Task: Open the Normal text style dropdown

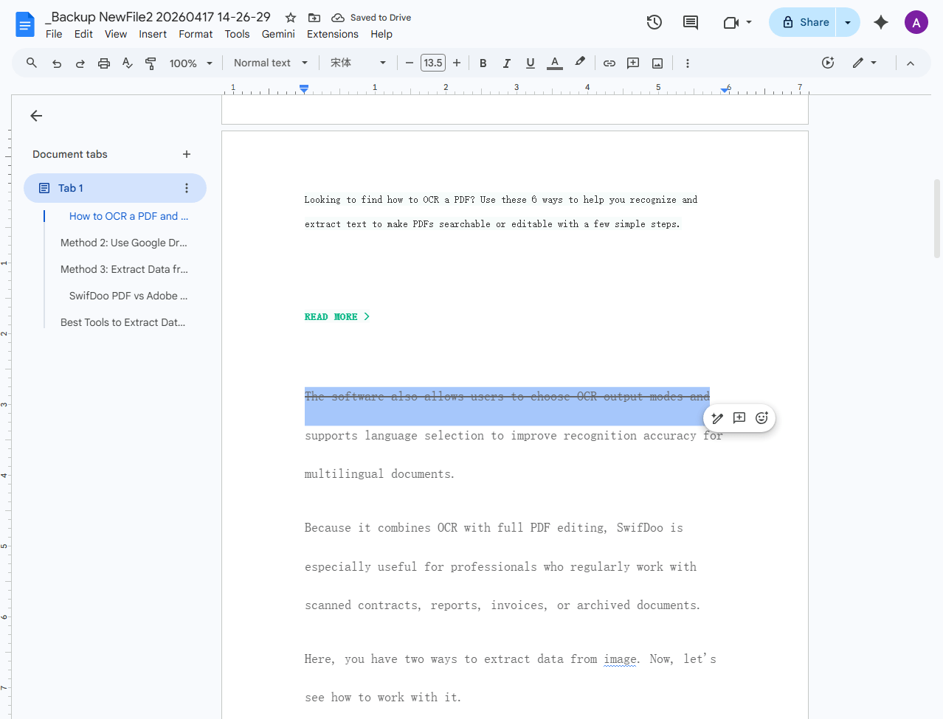Action: (x=271, y=63)
